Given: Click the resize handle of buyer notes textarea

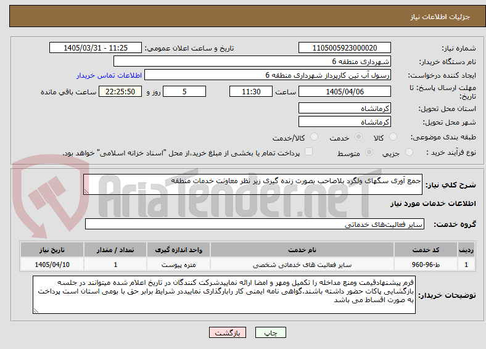Looking at the screenshot, I should pyautogui.click(x=36, y=311).
